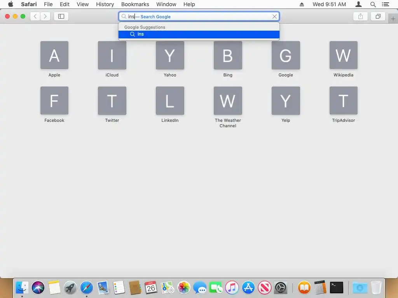Click the Safari compass Dock icon
Image resolution: width=398 pixels, height=298 pixels.
[87, 288]
